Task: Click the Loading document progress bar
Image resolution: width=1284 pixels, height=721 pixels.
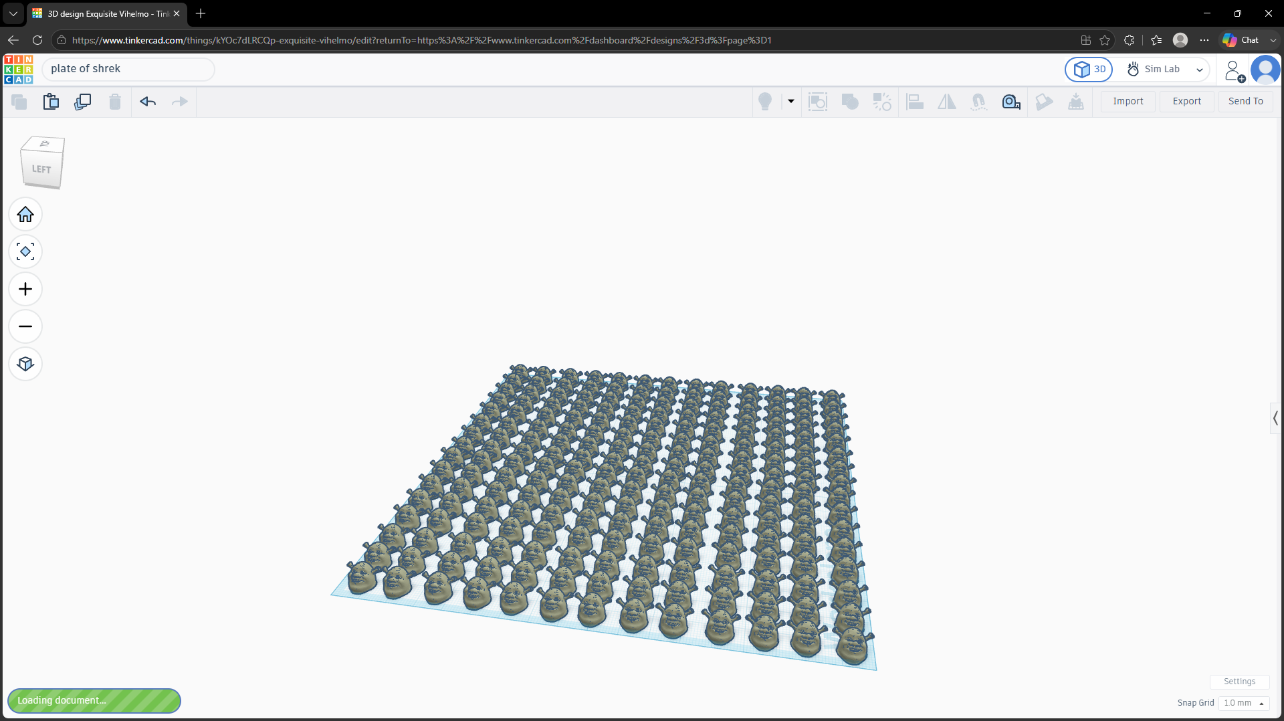Action: coord(94,701)
